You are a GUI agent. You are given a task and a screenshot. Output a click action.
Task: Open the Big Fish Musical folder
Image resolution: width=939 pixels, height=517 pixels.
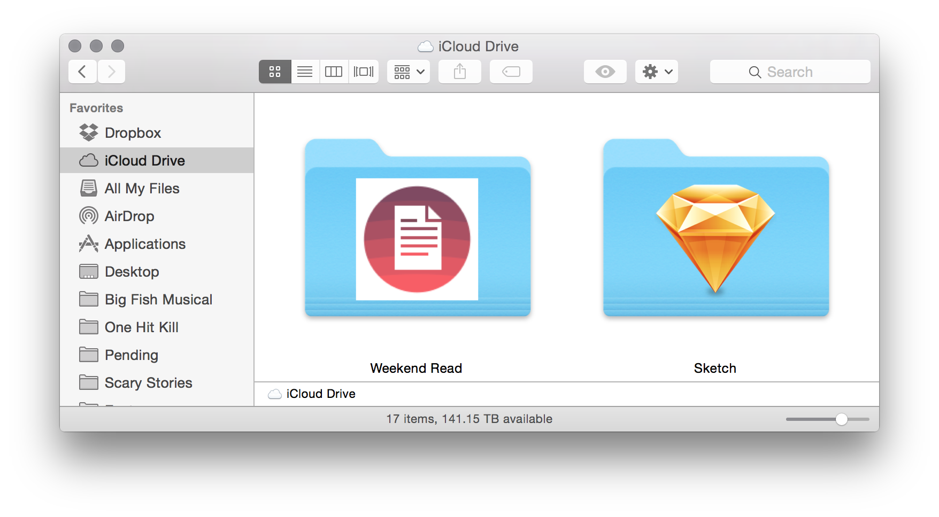[157, 299]
